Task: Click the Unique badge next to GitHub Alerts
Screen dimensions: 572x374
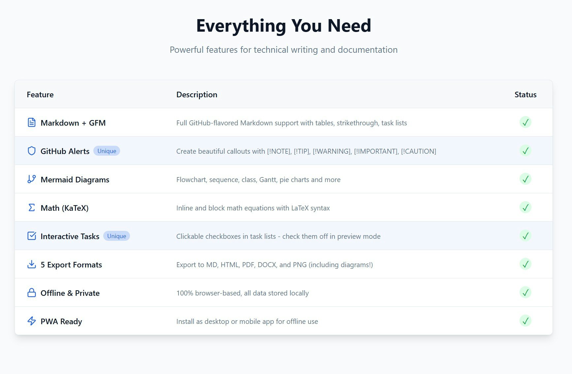Action: pos(107,151)
